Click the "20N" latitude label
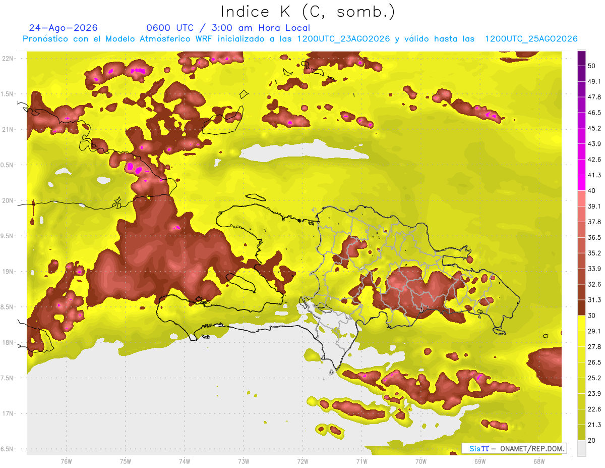This screenshot has width=605, height=468. click(x=8, y=200)
